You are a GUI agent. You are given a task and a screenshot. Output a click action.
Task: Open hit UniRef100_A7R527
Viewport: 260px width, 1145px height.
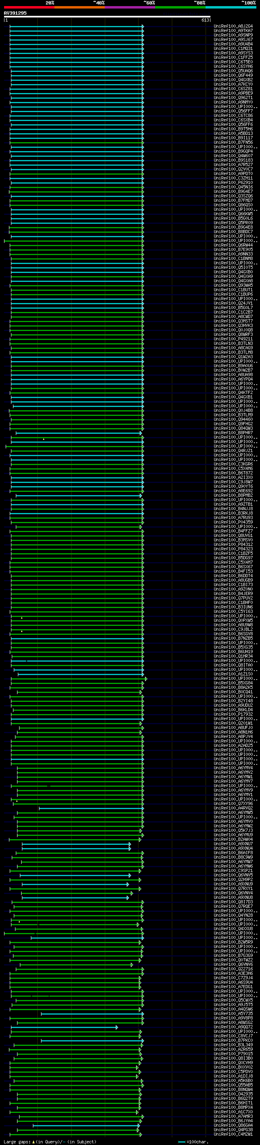coord(233,164)
